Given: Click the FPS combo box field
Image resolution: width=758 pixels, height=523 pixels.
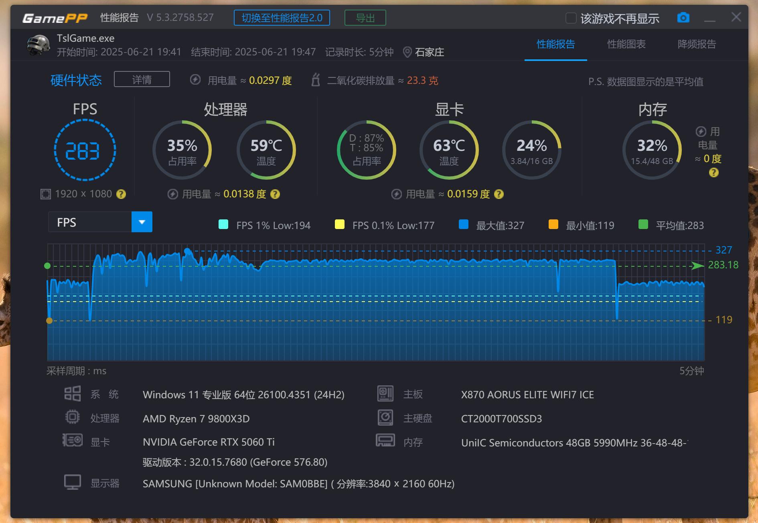Looking at the screenshot, I should tap(100, 222).
